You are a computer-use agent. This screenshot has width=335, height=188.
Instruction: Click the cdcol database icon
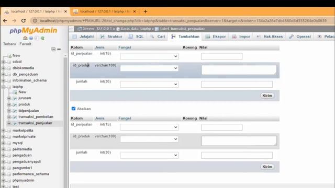click(9, 62)
